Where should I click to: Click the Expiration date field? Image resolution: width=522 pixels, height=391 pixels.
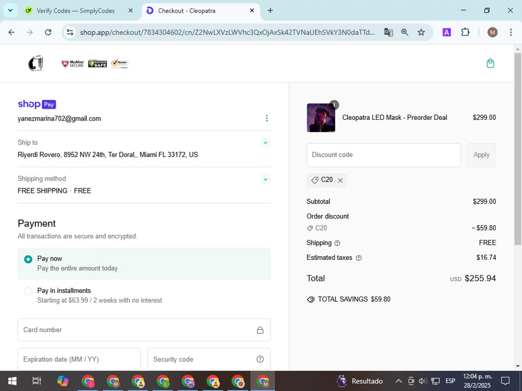coord(79,359)
